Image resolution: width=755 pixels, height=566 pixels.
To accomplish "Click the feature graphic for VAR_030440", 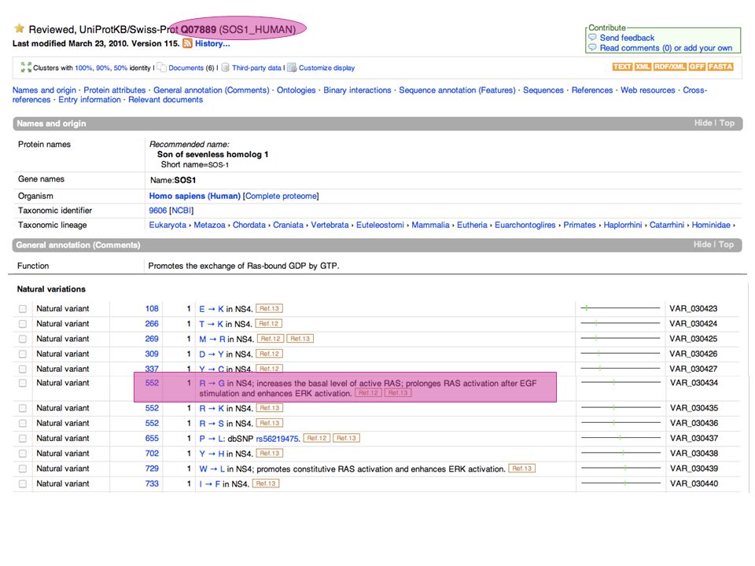I will 621,483.
